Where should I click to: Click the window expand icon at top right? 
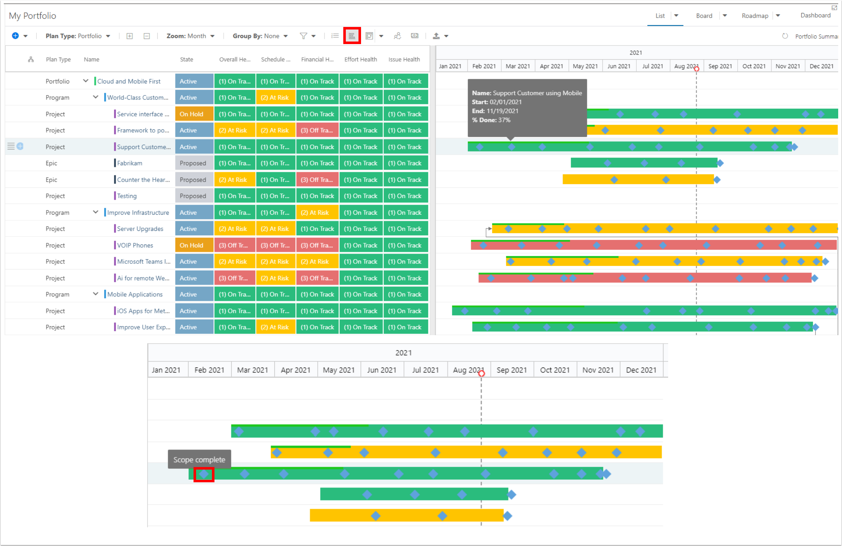click(x=834, y=8)
